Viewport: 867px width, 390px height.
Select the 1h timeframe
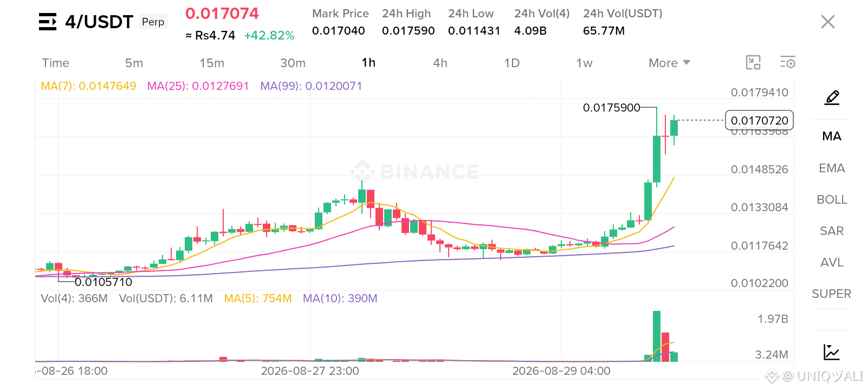point(368,63)
